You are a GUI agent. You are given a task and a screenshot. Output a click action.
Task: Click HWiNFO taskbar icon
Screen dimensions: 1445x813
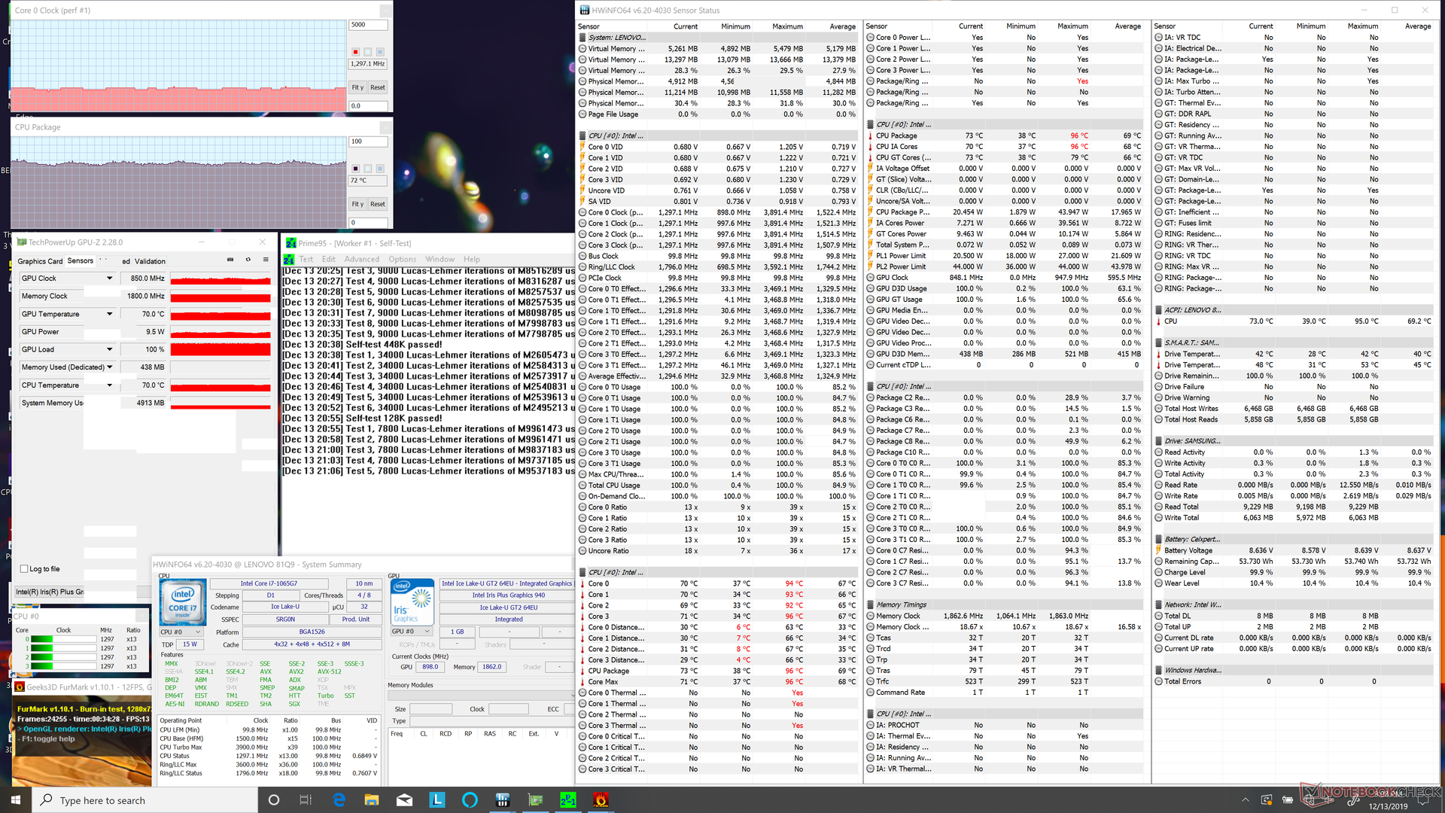point(502,799)
